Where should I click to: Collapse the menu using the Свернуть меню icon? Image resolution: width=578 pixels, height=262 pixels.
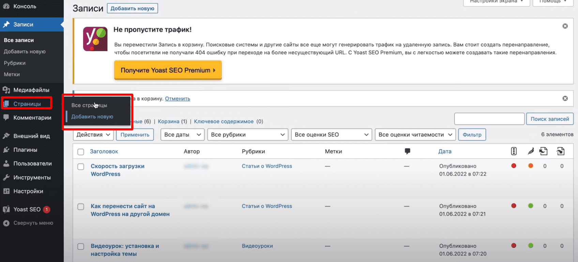(6, 223)
